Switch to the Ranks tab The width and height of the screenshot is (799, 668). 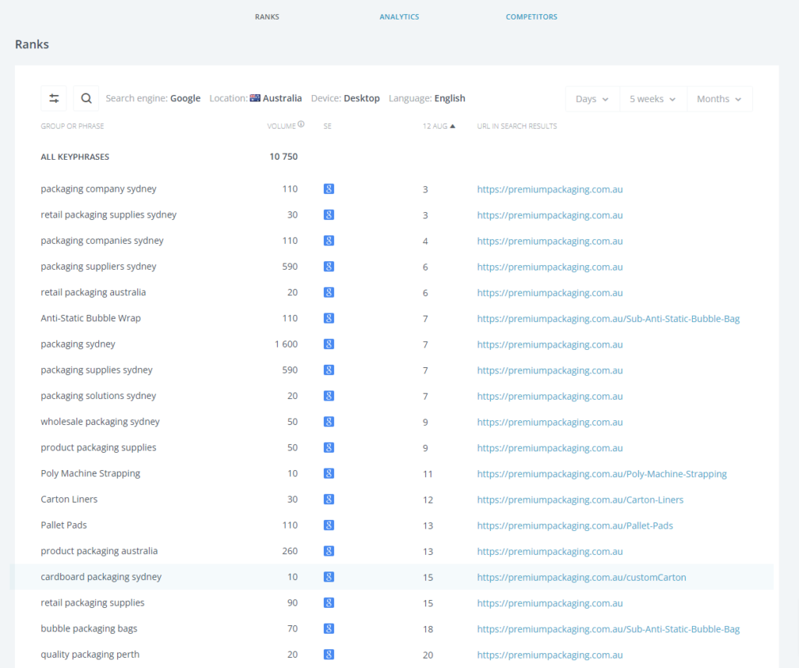click(x=267, y=17)
